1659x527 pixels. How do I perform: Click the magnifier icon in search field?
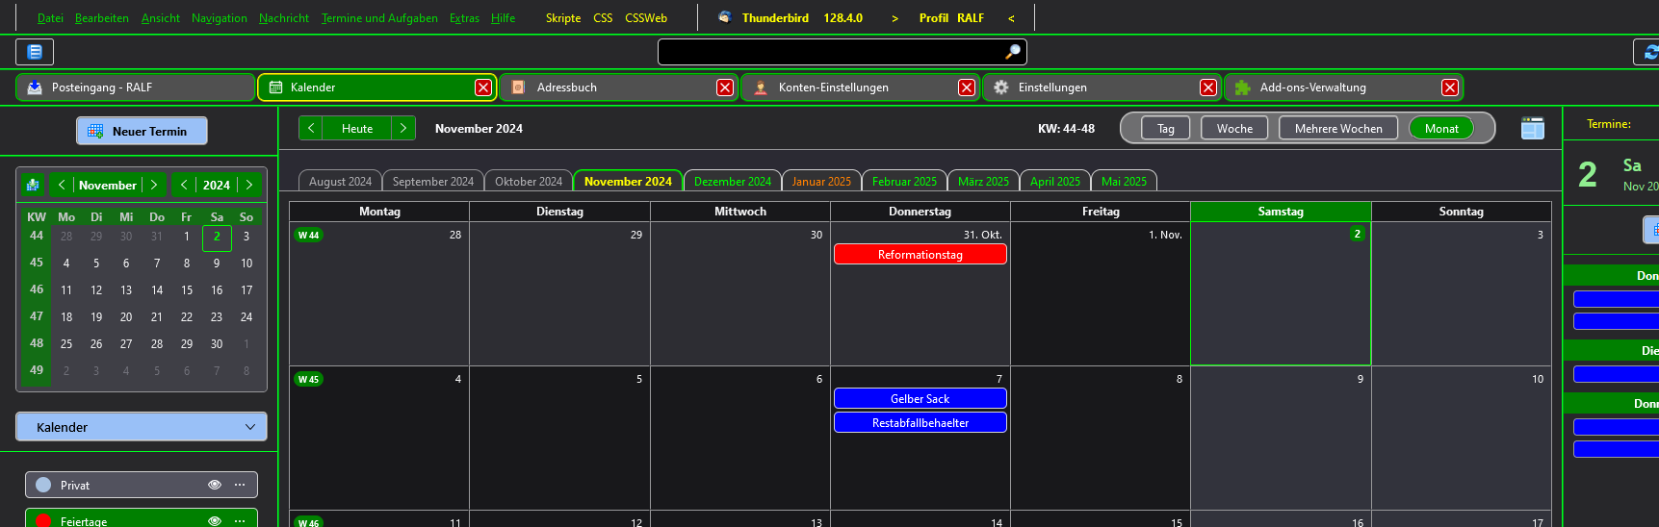[1012, 52]
